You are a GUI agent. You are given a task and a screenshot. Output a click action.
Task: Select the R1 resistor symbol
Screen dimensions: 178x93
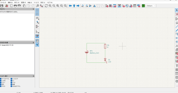105,46
